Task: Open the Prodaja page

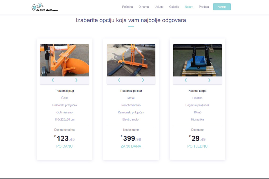Action: point(204,7)
